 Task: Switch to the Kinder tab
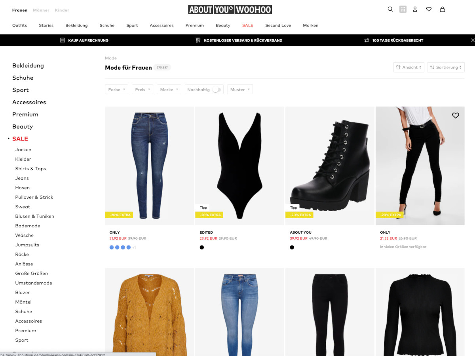pyautogui.click(x=62, y=10)
